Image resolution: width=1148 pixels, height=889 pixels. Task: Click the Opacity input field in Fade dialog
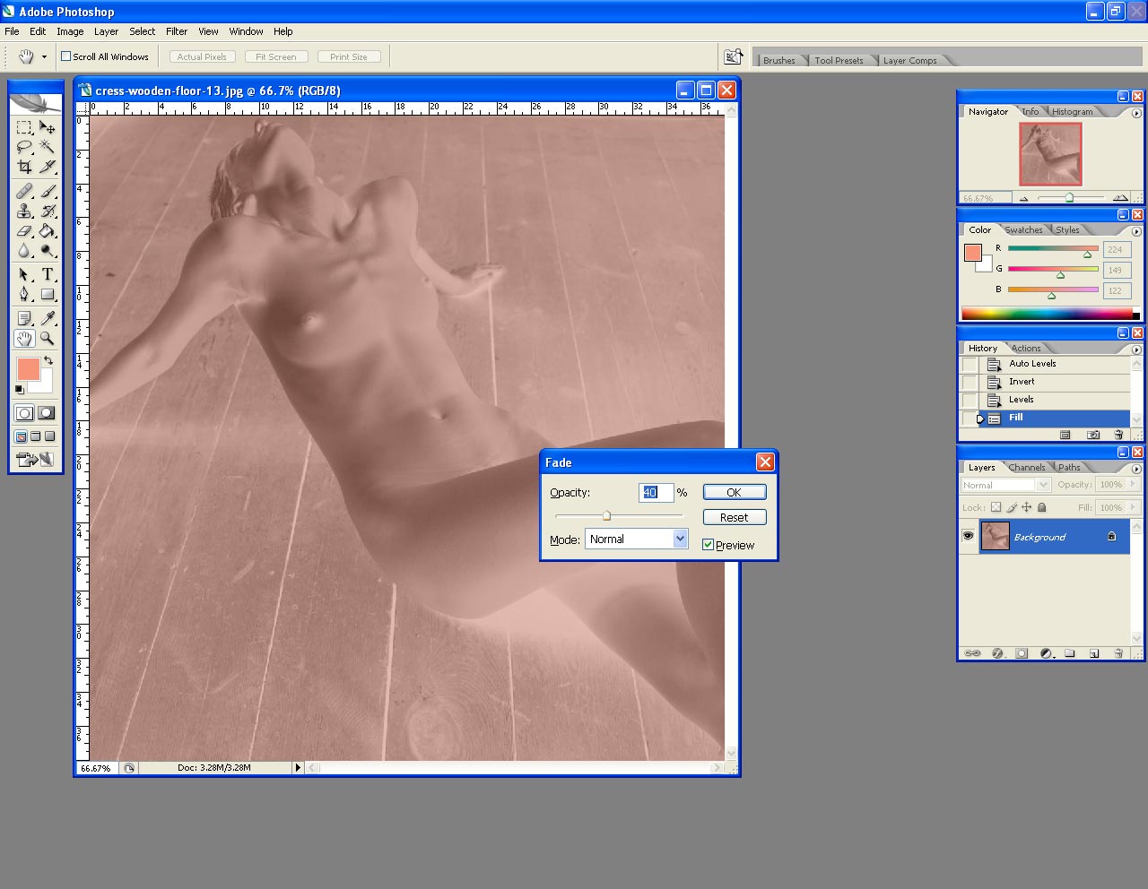coord(655,492)
